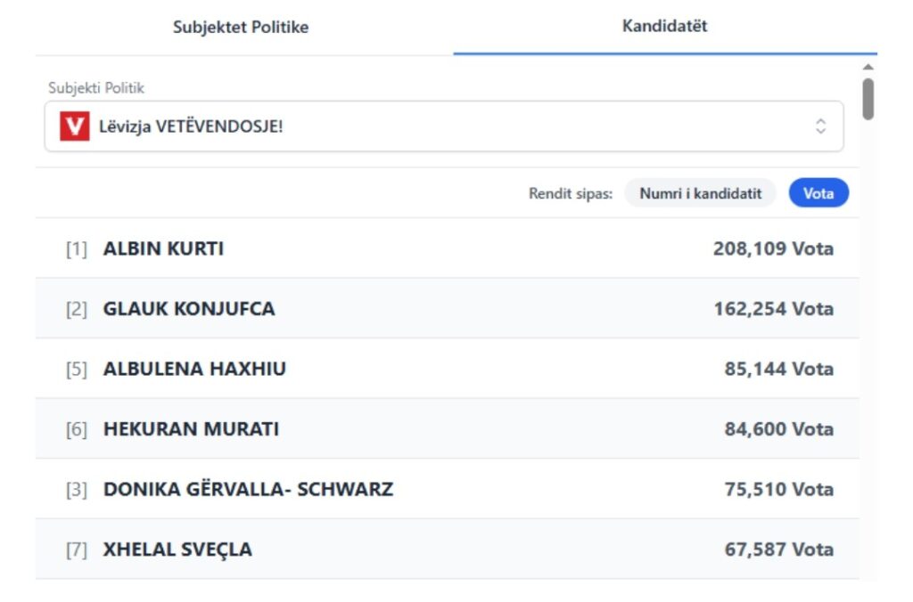Click the 208,109 Vota count
This screenshot has width=913, height=602.
click(773, 248)
